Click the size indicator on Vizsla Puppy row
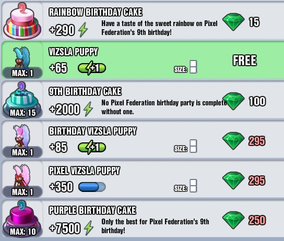Screen dimensions: 284x241 tap(185, 67)
